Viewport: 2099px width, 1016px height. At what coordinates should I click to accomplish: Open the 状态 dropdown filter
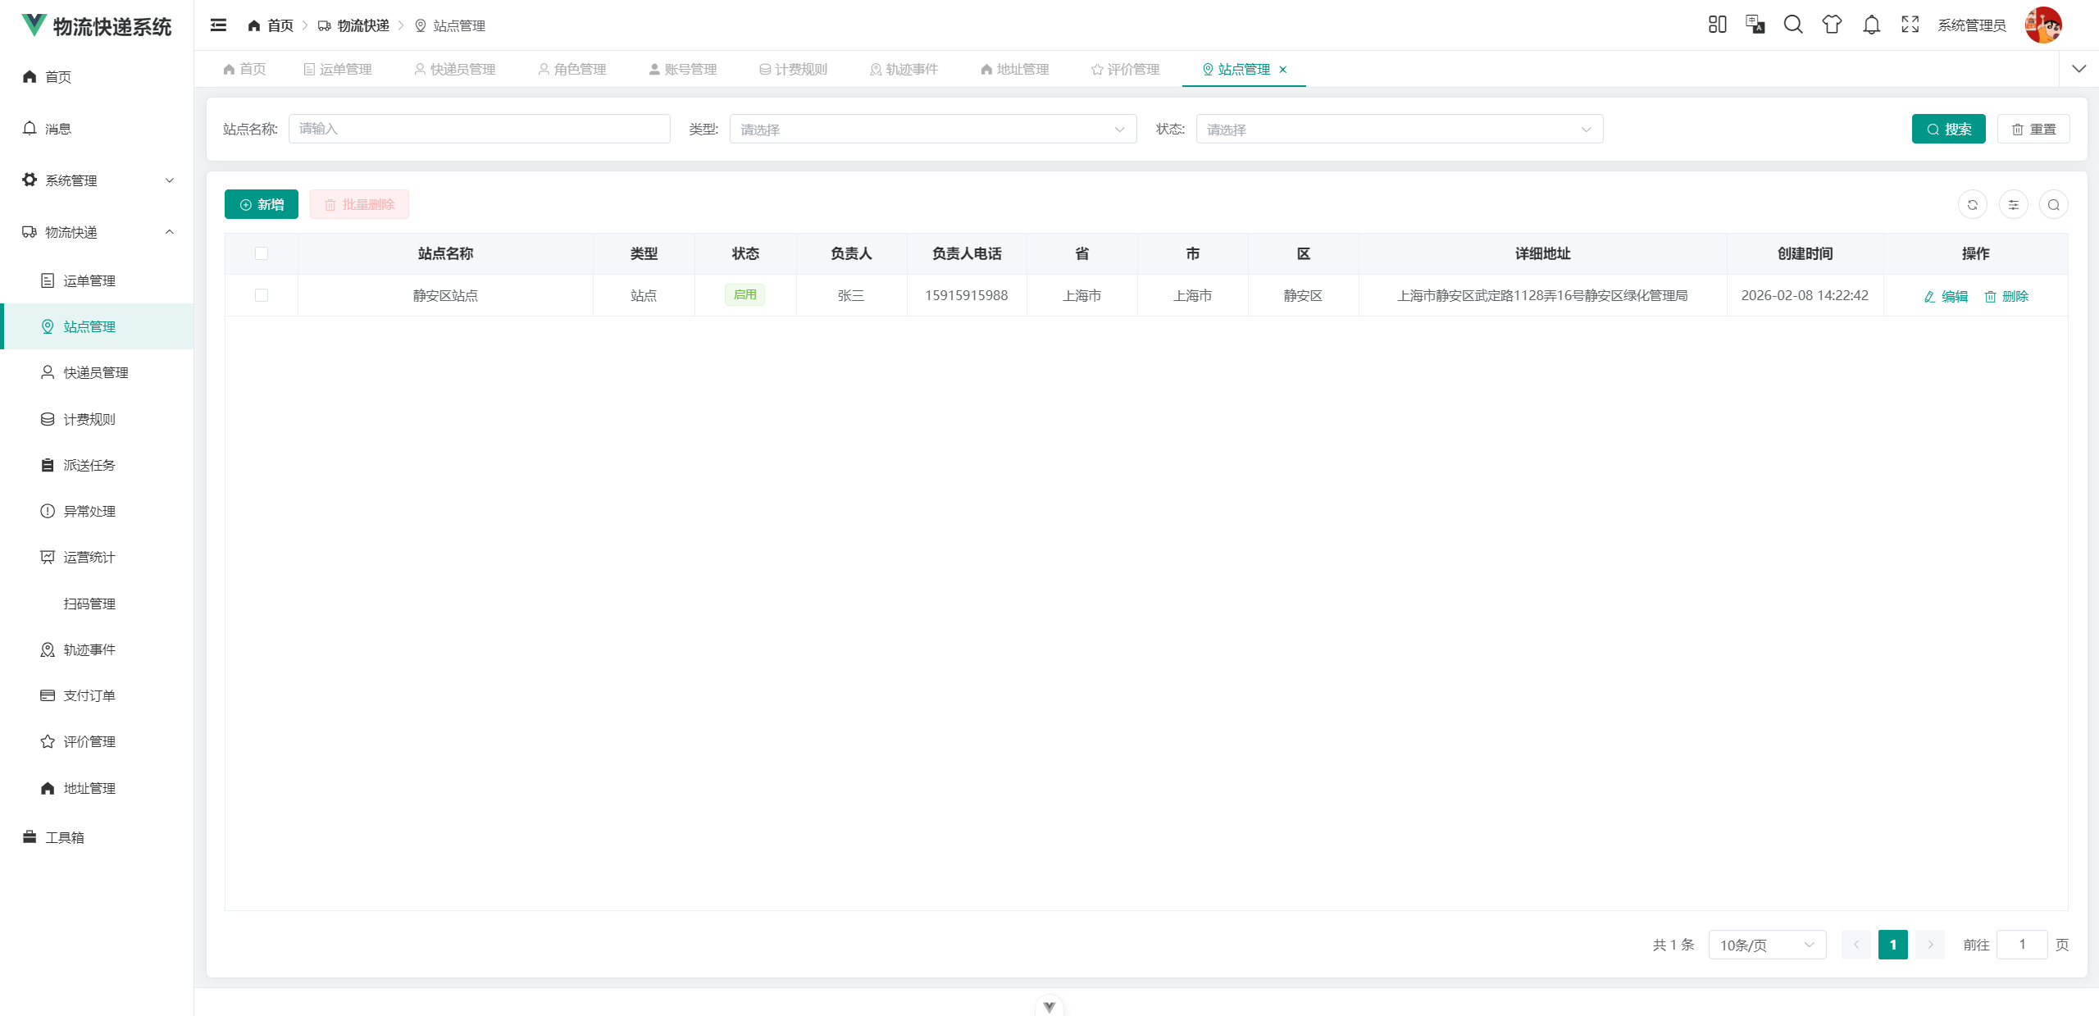(x=1399, y=129)
